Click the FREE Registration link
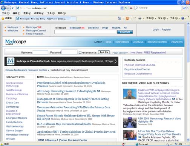190x146 pixels. click(155, 53)
